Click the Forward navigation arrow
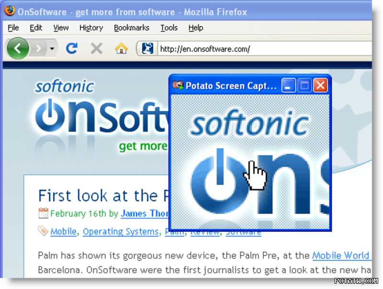The height and width of the screenshot is (289, 383). coord(38,48)
